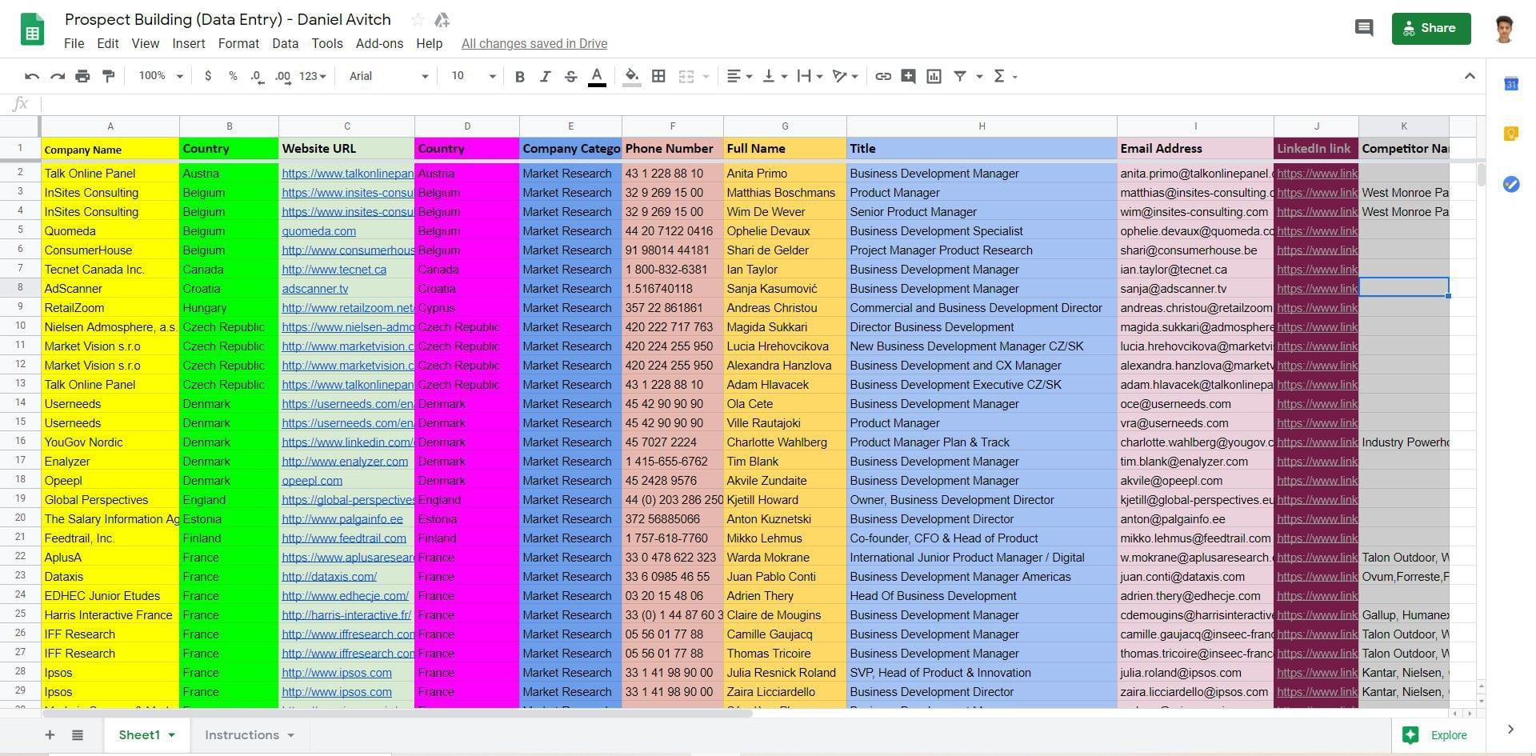Create a filter

960,76
